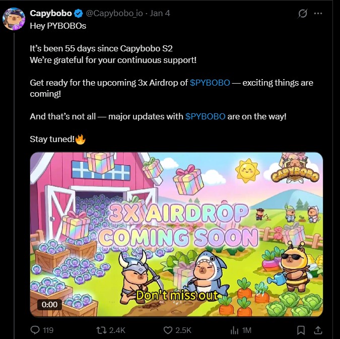Click the Capybobo display name
The height and width of the screenshot is (339, 340).
coord(51,13)
